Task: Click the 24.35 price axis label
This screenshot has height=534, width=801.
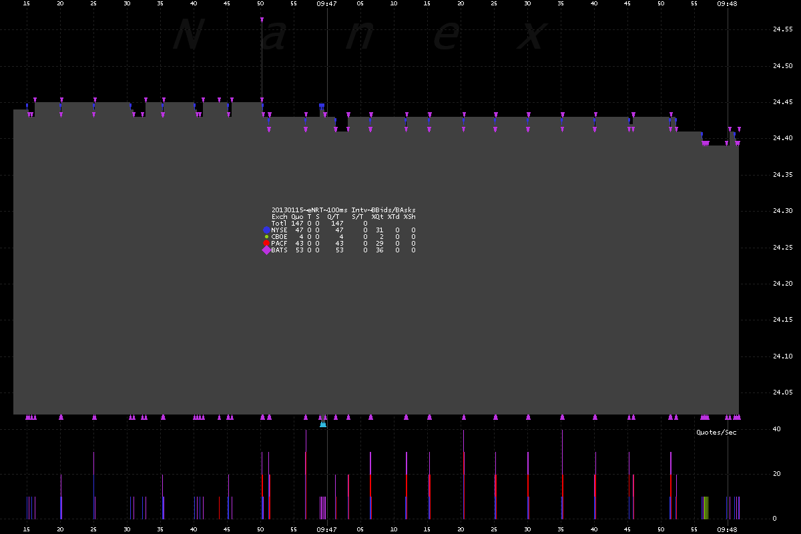Action: [782, 175]
